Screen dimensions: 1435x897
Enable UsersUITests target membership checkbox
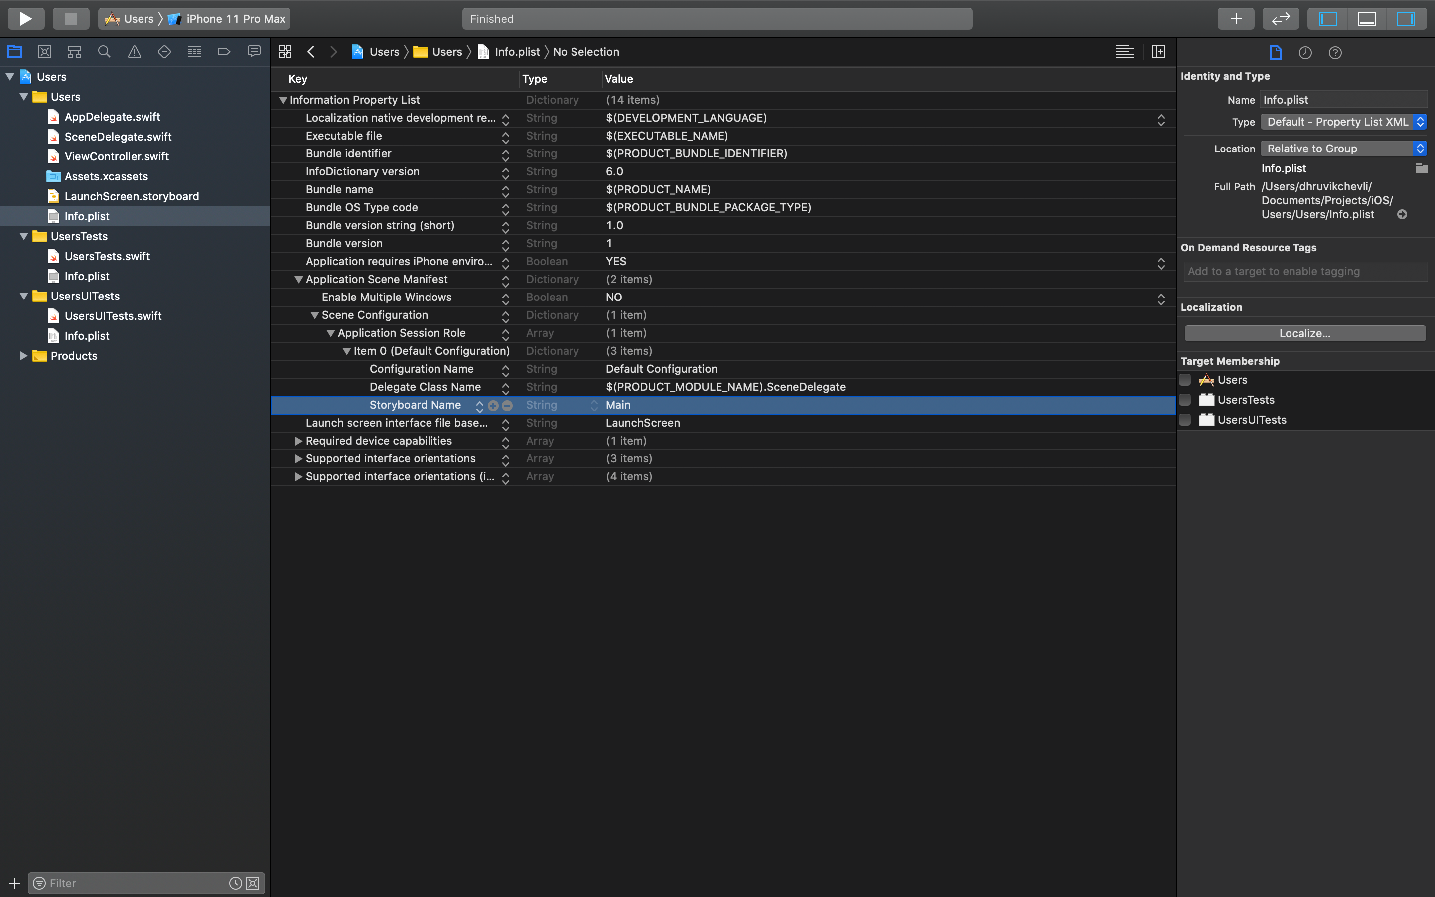pyautogui.click(x=1185, y=420)
